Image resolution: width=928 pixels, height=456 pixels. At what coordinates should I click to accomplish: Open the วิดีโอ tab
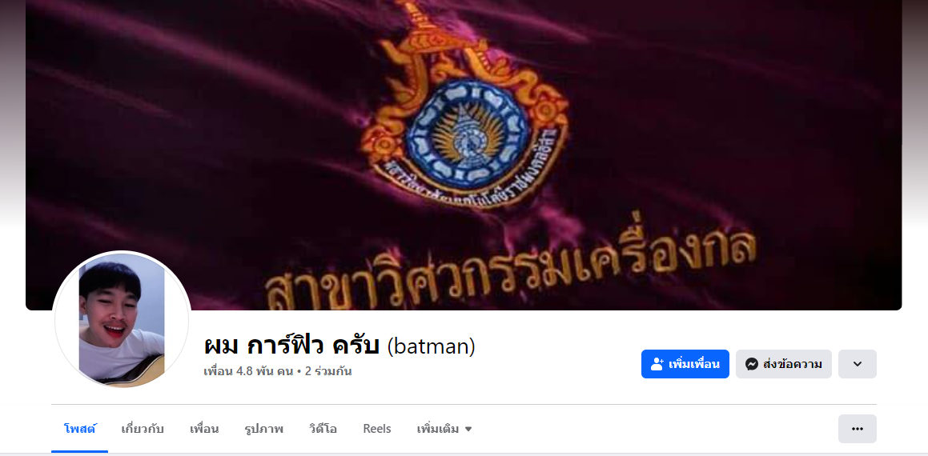click(323, 429)
